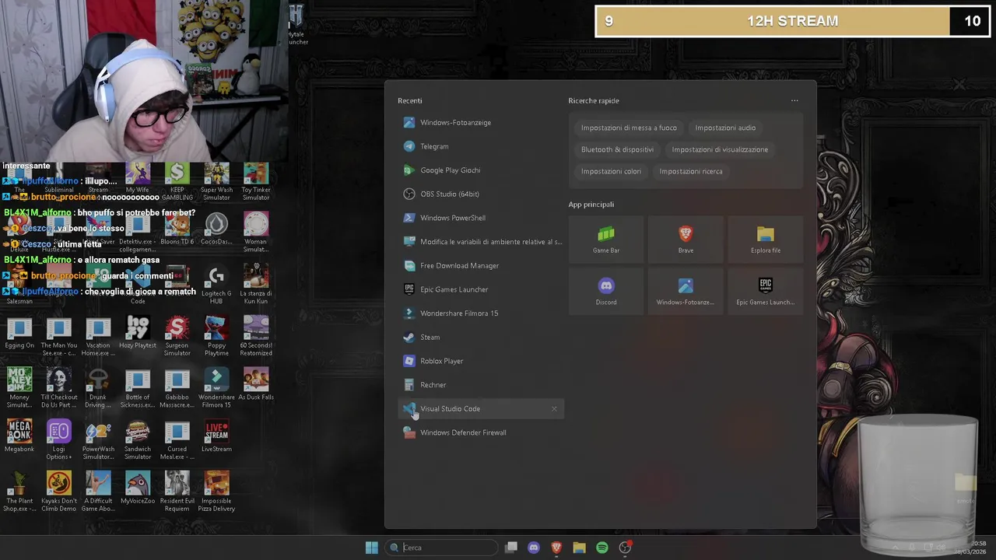
Task: Open Game Bar app tile
Action: [606, 239]
